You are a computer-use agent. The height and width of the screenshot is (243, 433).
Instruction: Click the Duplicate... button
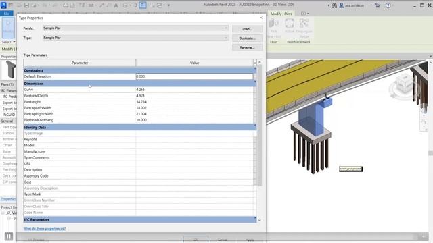[247, 38]
